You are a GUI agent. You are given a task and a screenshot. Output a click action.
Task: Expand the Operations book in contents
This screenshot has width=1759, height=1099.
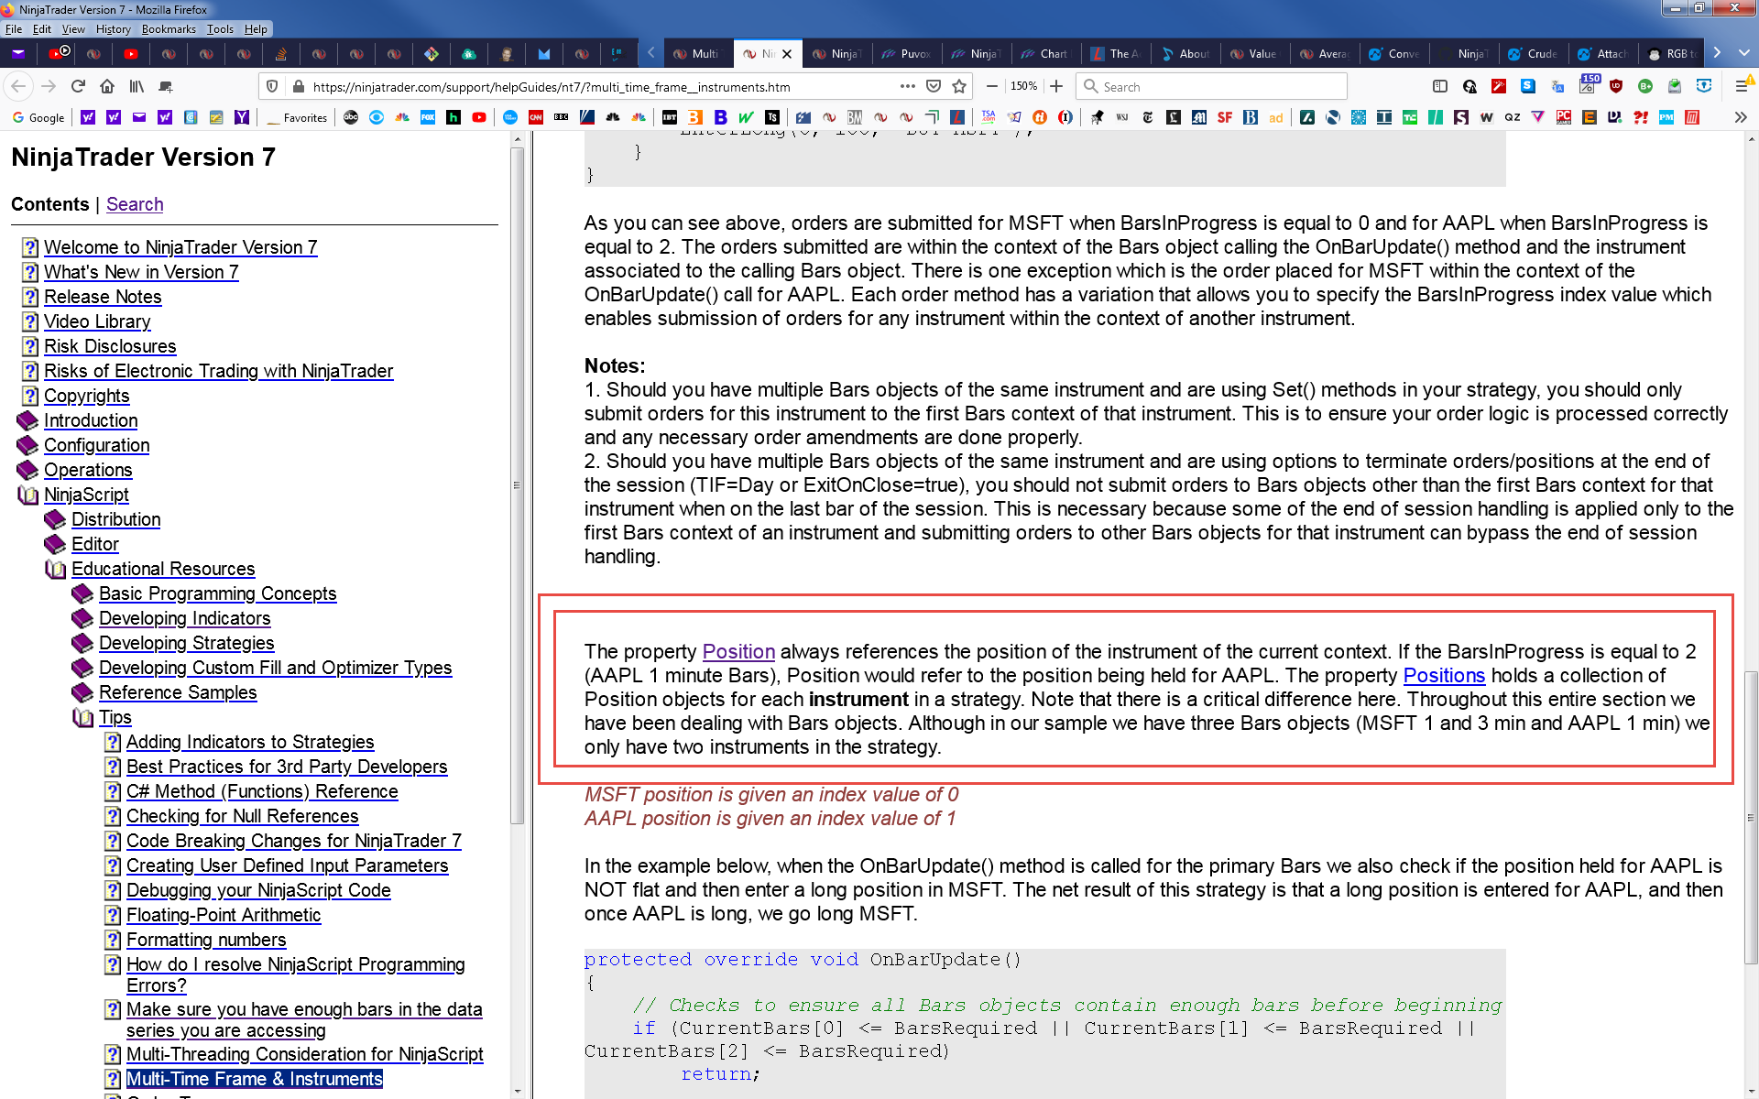[27, 470]
